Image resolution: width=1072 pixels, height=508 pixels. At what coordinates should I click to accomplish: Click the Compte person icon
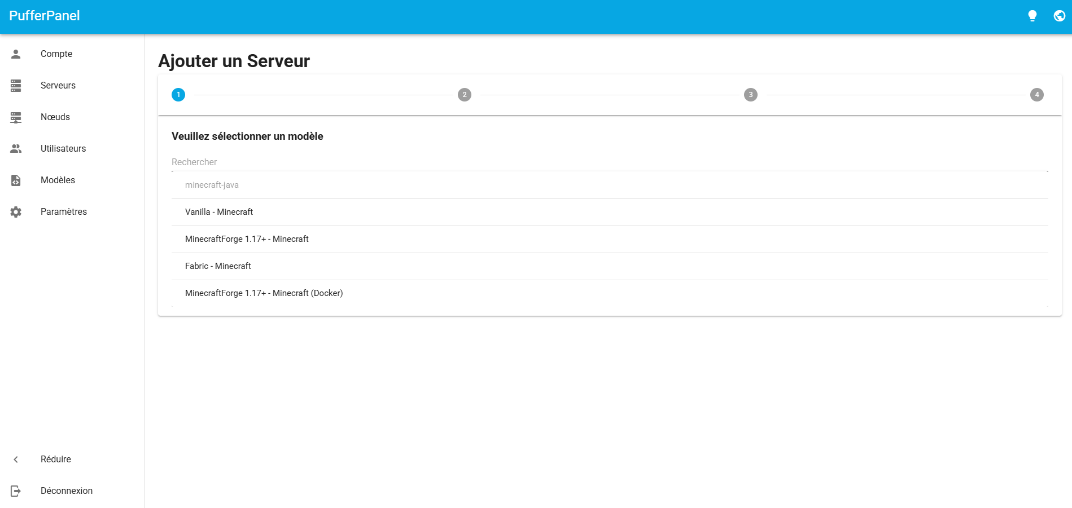coord(16,54)
